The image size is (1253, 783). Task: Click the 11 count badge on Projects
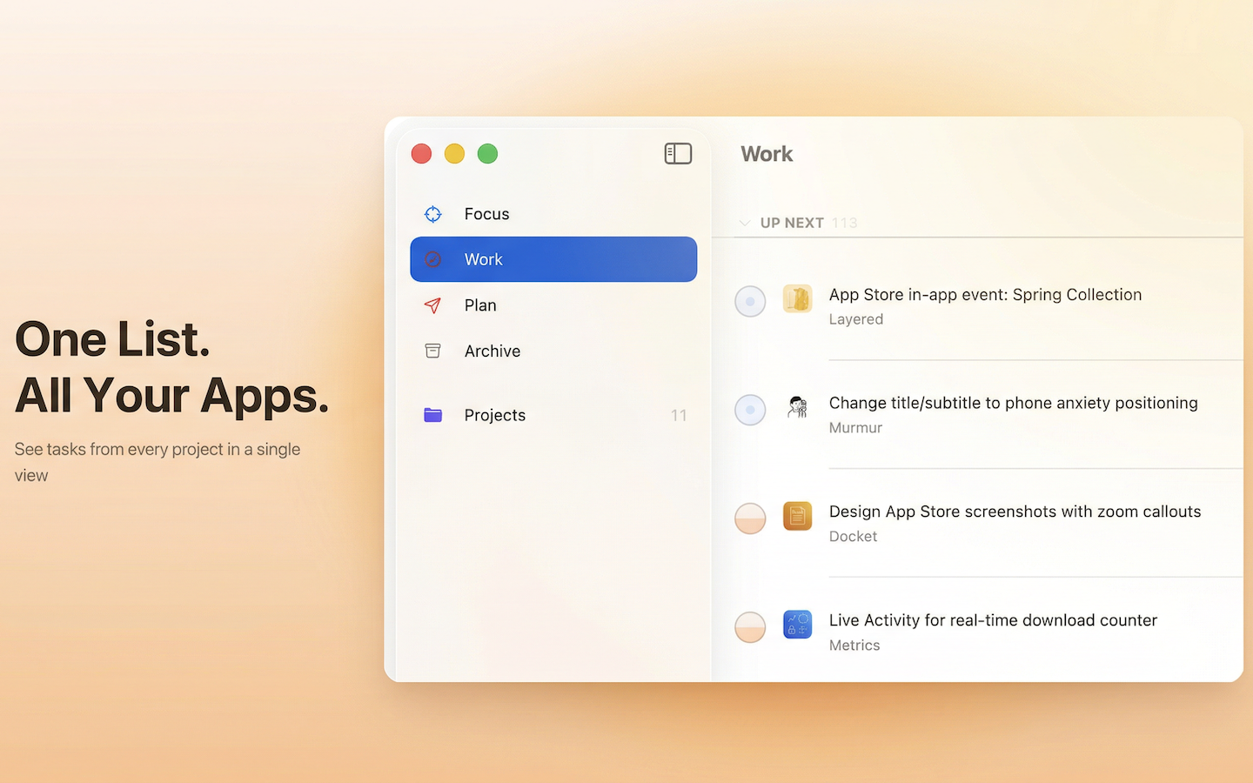(x=679, y=415)
